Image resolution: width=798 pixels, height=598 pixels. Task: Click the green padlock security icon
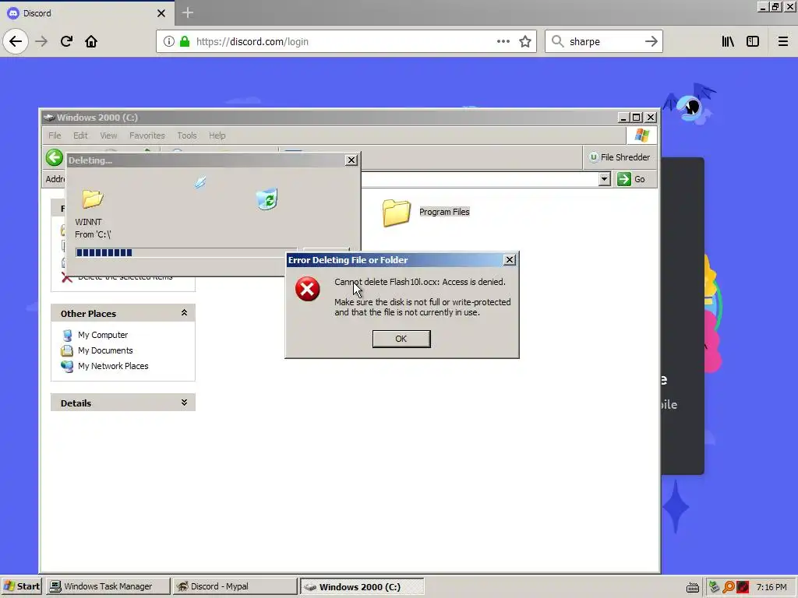pos(185,41)
